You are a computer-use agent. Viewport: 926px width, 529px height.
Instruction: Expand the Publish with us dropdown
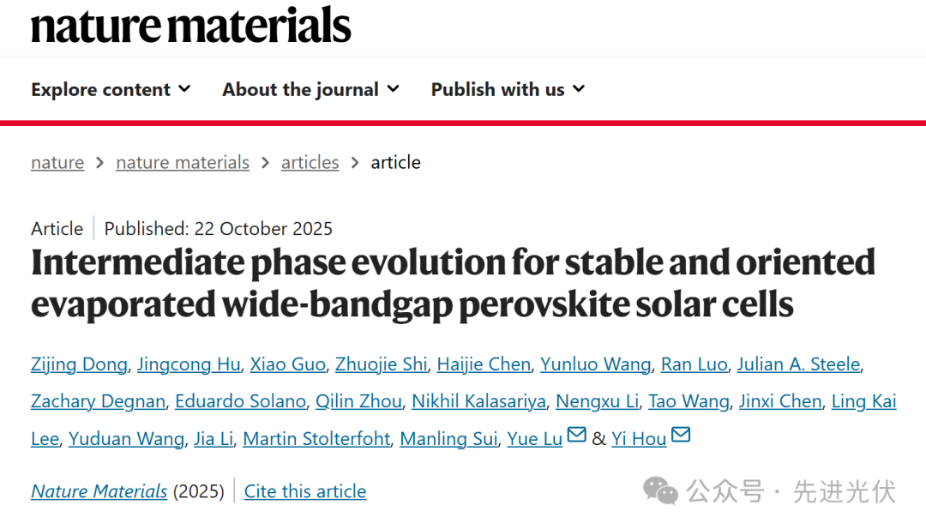[x=508, y=89]
